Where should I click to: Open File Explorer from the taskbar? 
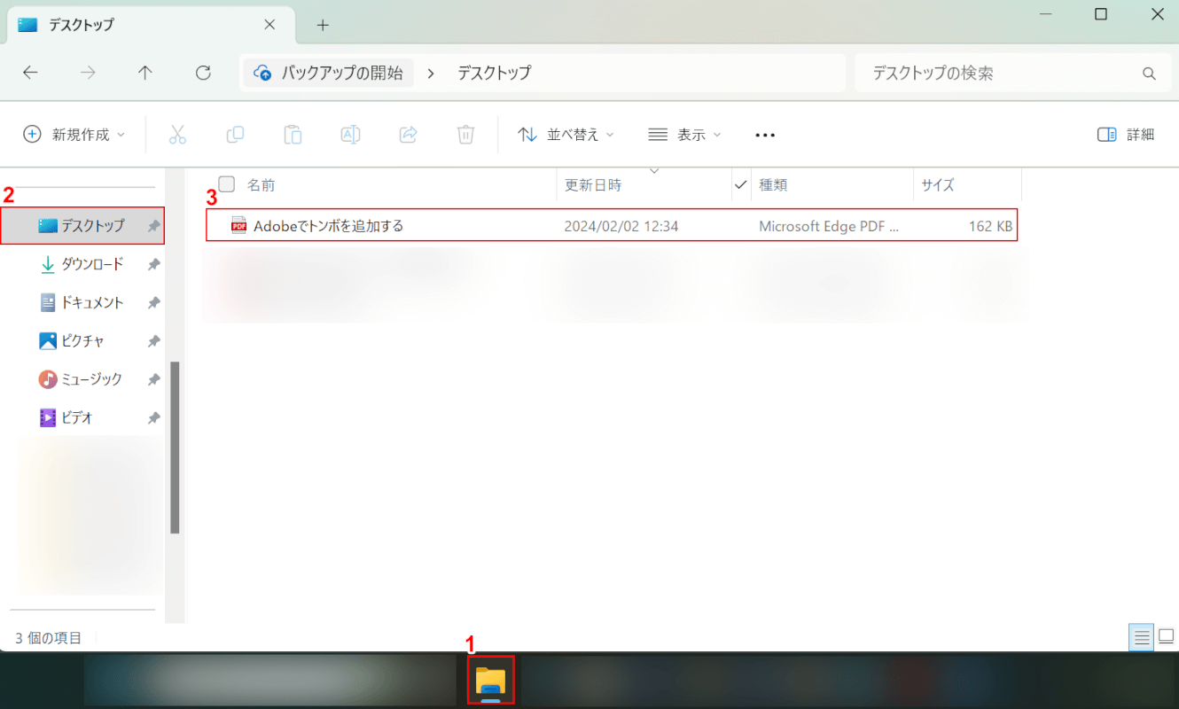(x=490, y=681)
